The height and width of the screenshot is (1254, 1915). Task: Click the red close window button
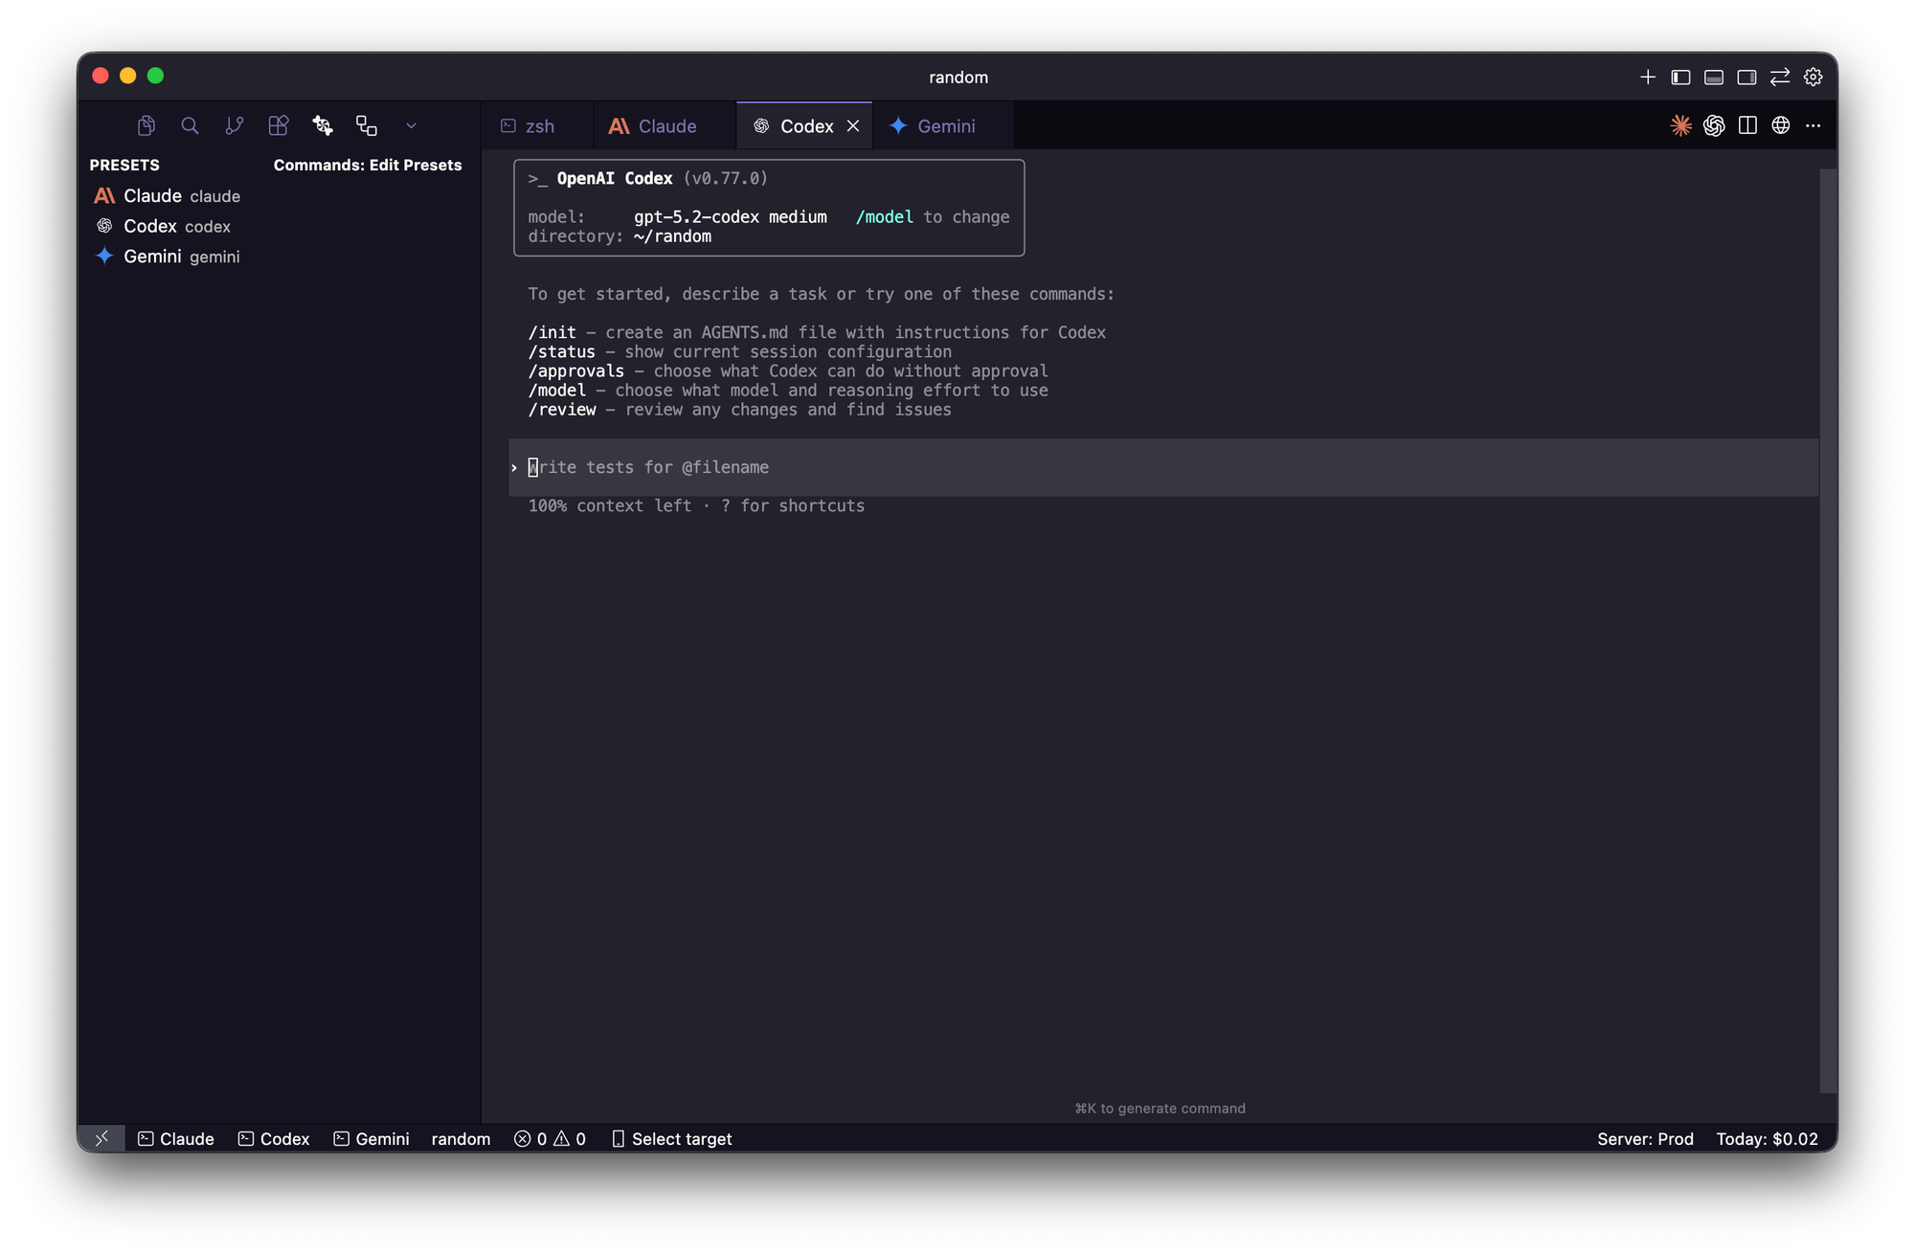click(100, 77)
